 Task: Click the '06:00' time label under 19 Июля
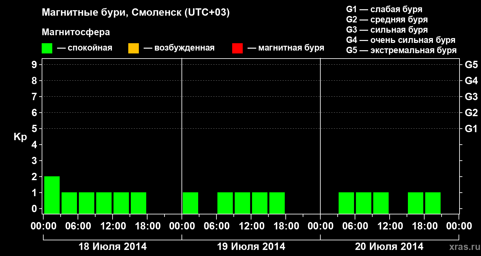[216, 226]
